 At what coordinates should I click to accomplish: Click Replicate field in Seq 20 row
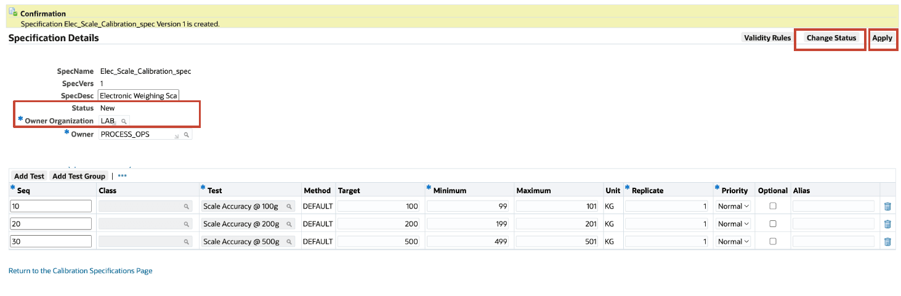click(666, 224)
